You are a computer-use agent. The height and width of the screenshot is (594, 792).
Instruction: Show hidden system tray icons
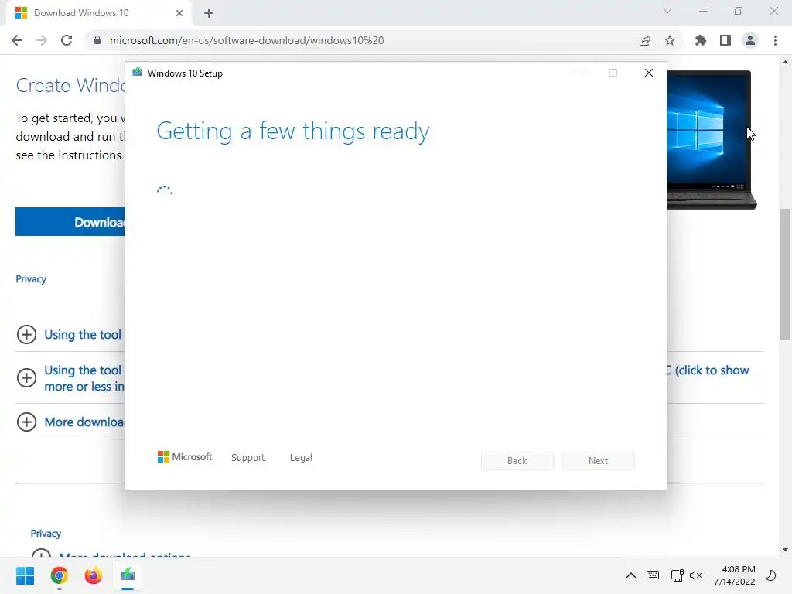point(631,575)
